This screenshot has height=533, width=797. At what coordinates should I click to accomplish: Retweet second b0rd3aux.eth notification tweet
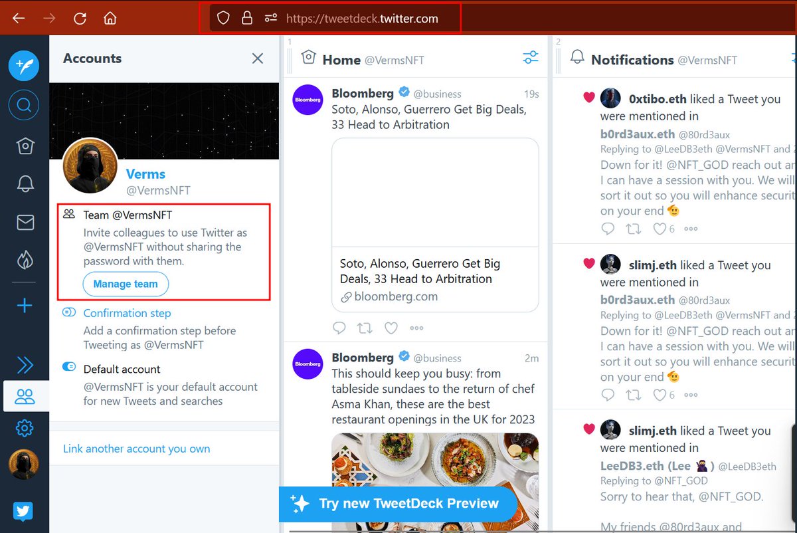tap(634, 395)
